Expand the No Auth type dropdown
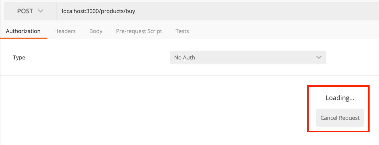Viewport: 379px width, 145px height. [248, 57]
